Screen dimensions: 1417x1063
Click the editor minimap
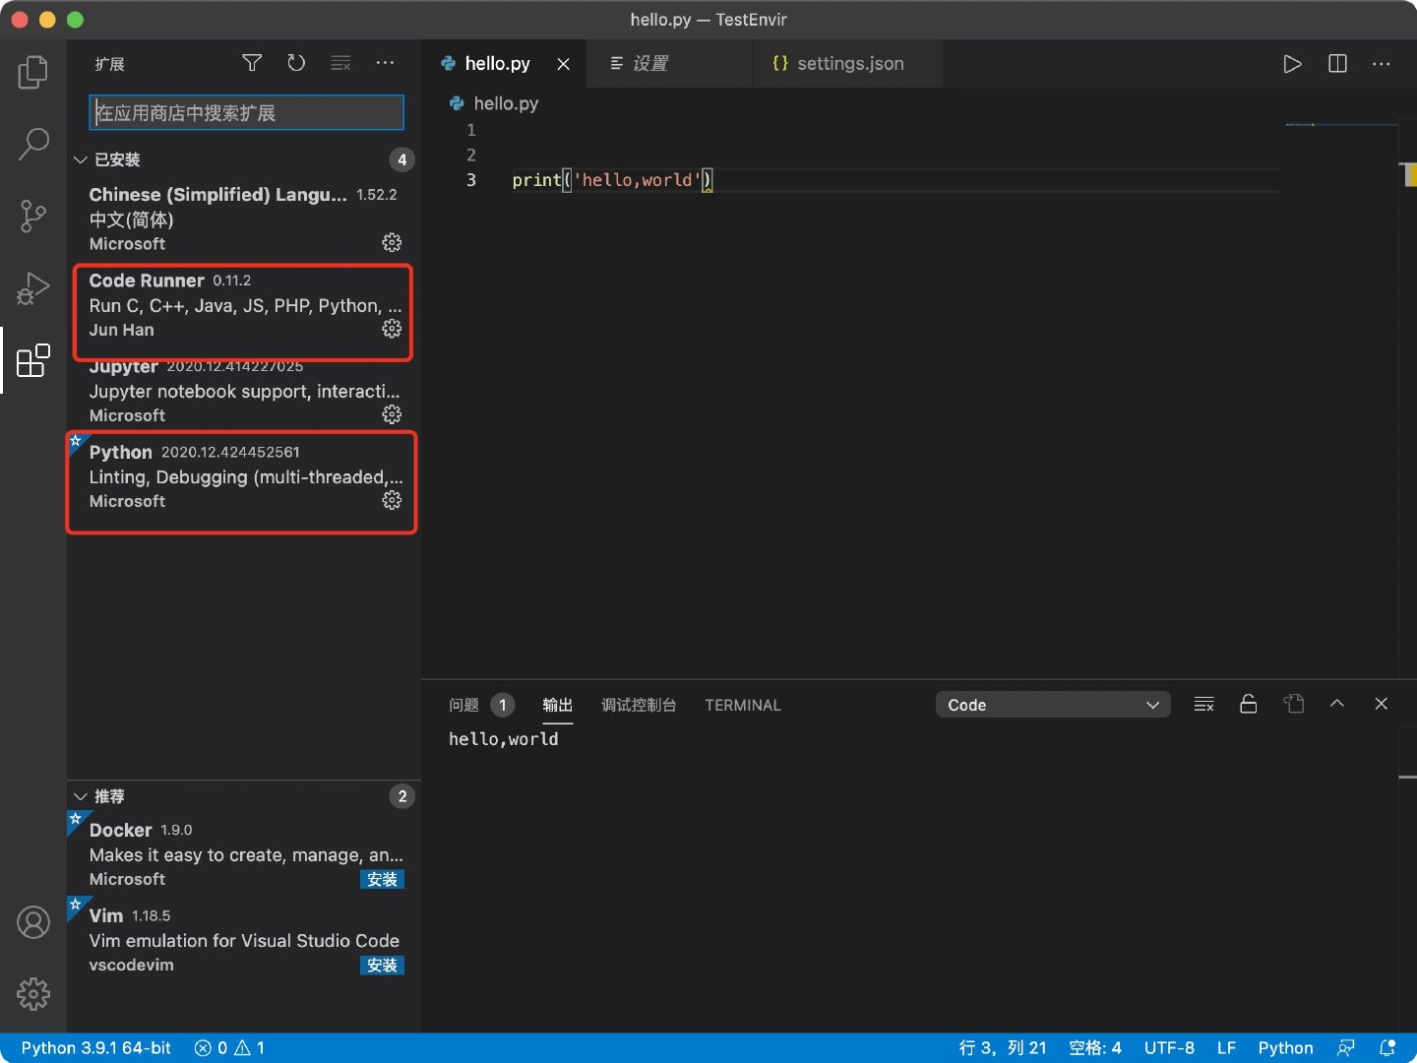[1341, 125]
